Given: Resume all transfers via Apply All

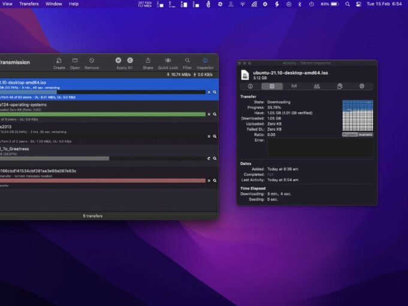Looking at the screenshot, I should click(130, 60).
